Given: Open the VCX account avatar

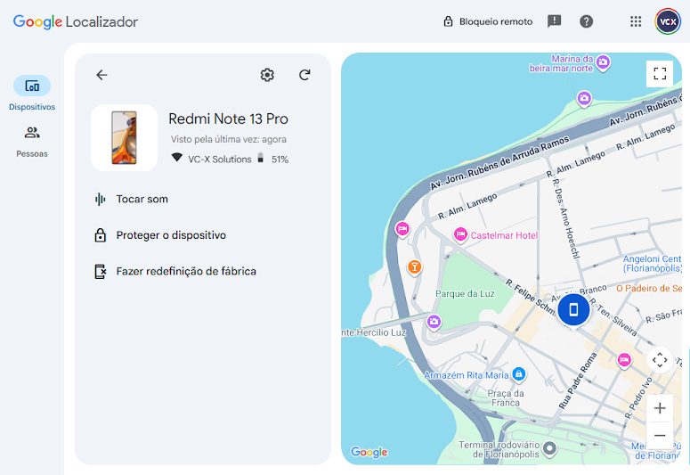Looking at the screenshot, I should click(668, 21).
